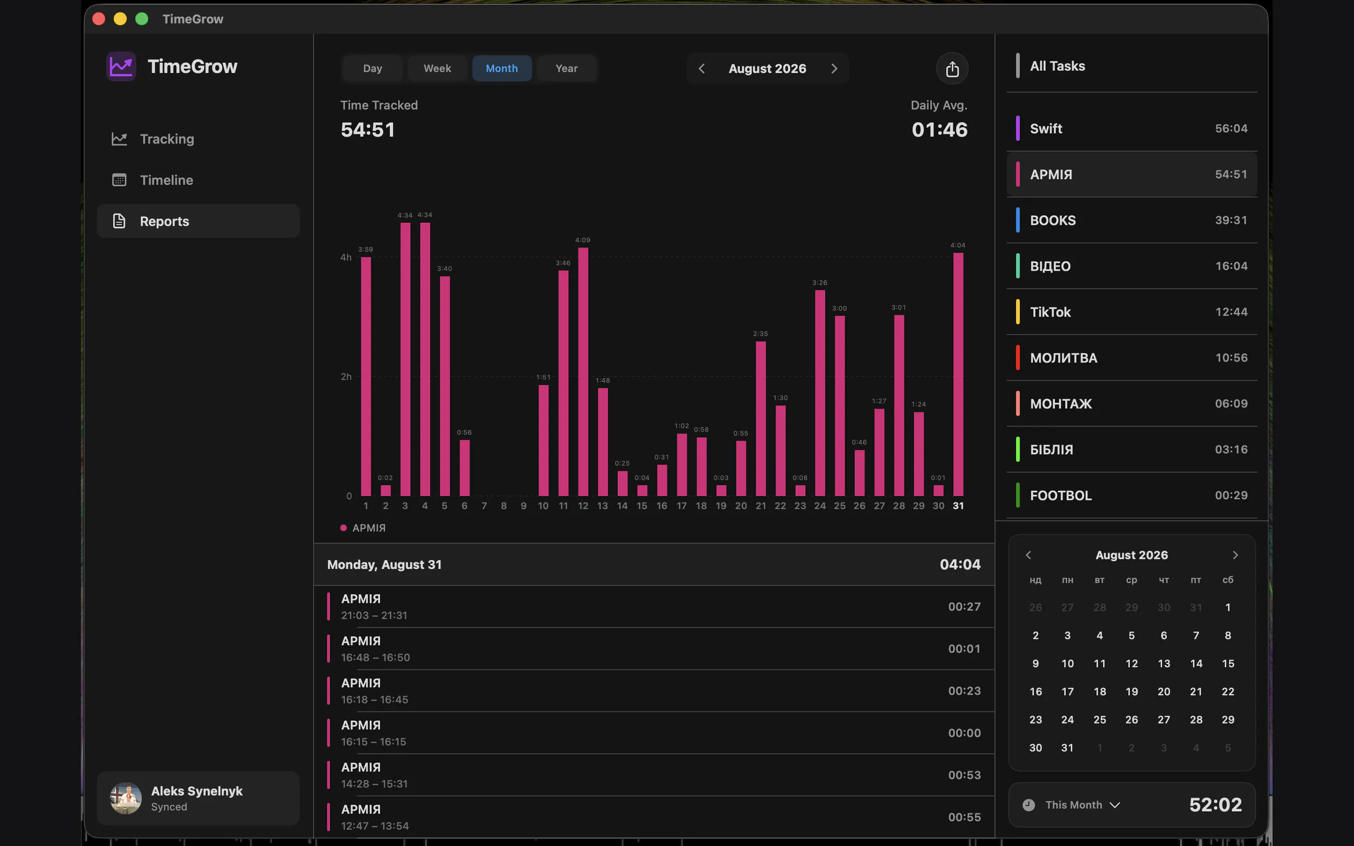1354x846 pixels.
Task: Click the Monday, August 31 day header
Action: coord(654,565)
